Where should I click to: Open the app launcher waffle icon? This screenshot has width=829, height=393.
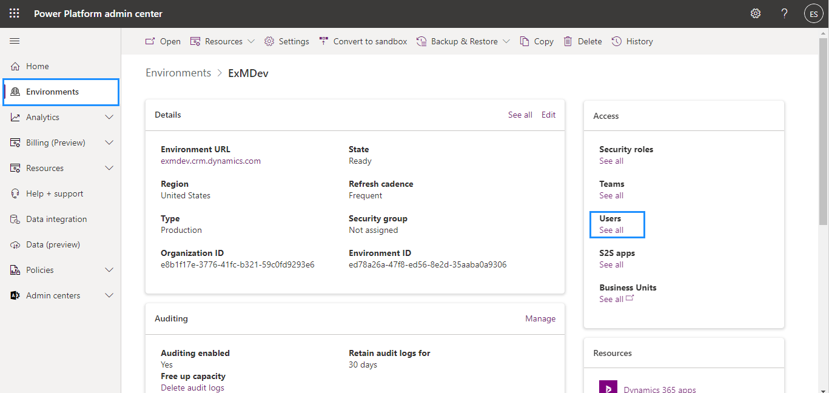tap(14, 13)
